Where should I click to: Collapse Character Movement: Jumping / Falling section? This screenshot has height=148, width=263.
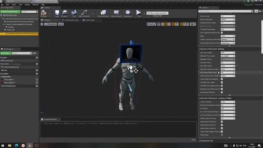tap(199, 98)
